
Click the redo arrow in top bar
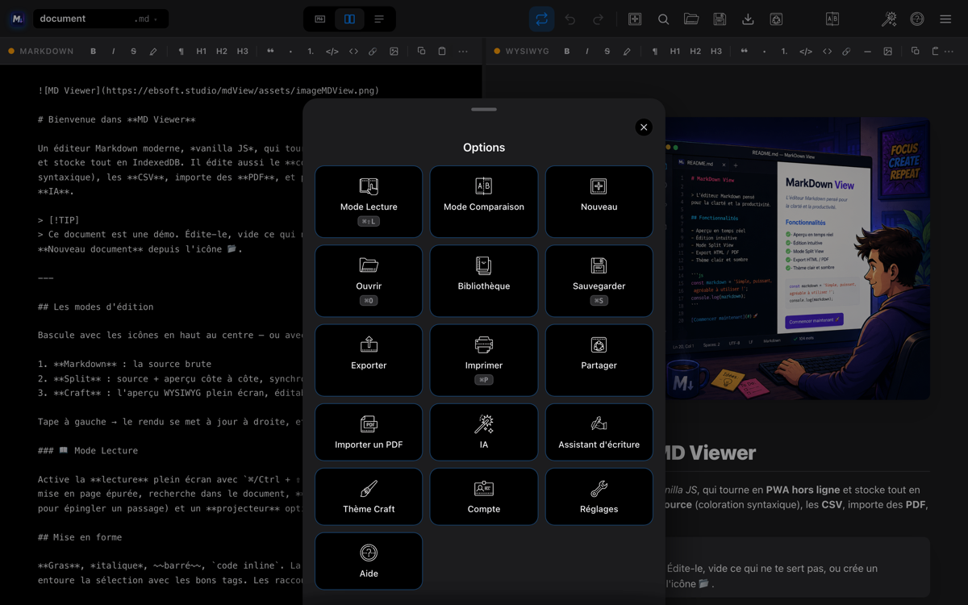pos(599,19)
